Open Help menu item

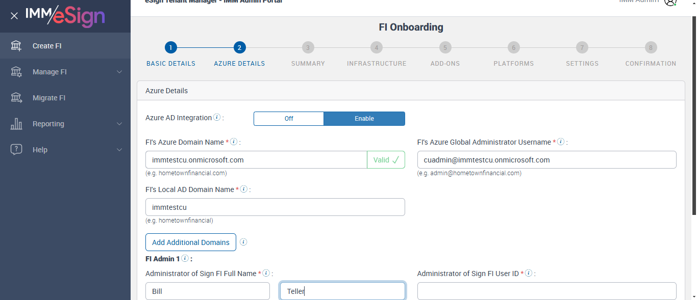(65, 150)
